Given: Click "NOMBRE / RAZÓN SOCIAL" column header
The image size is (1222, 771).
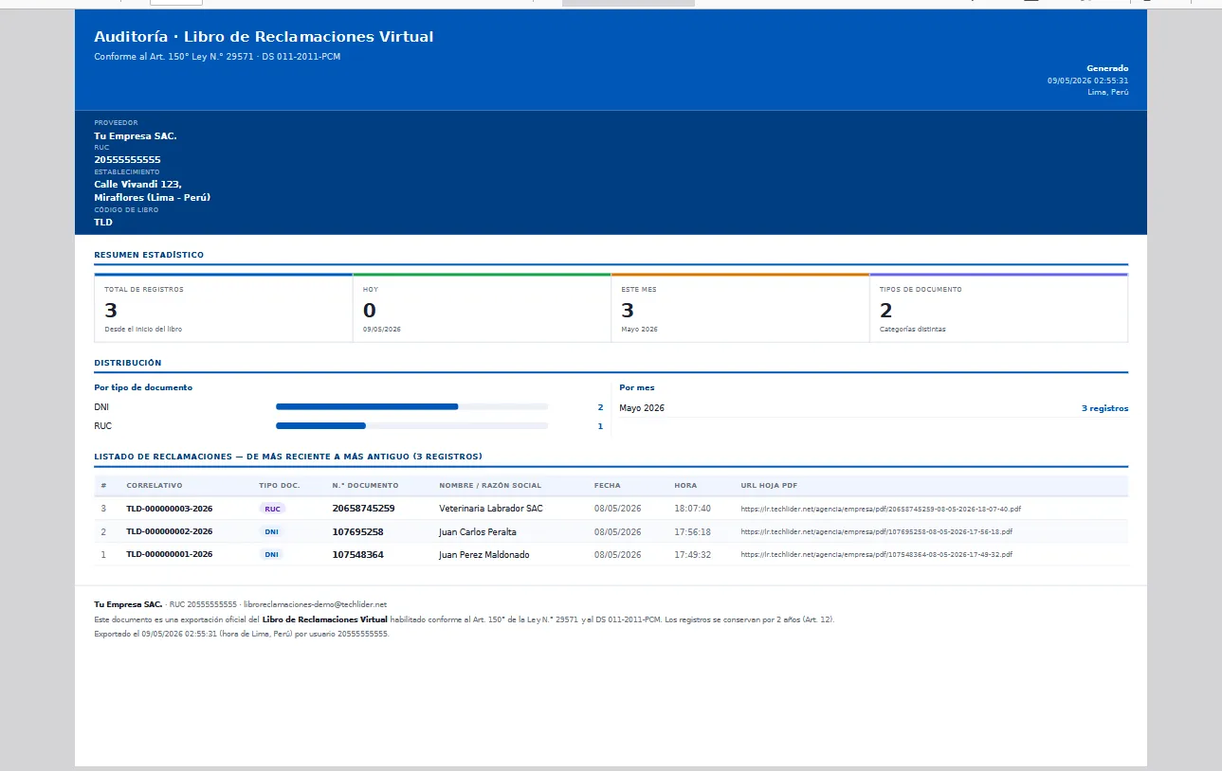Looking at the screenshot, I should [x=490, y=485].
